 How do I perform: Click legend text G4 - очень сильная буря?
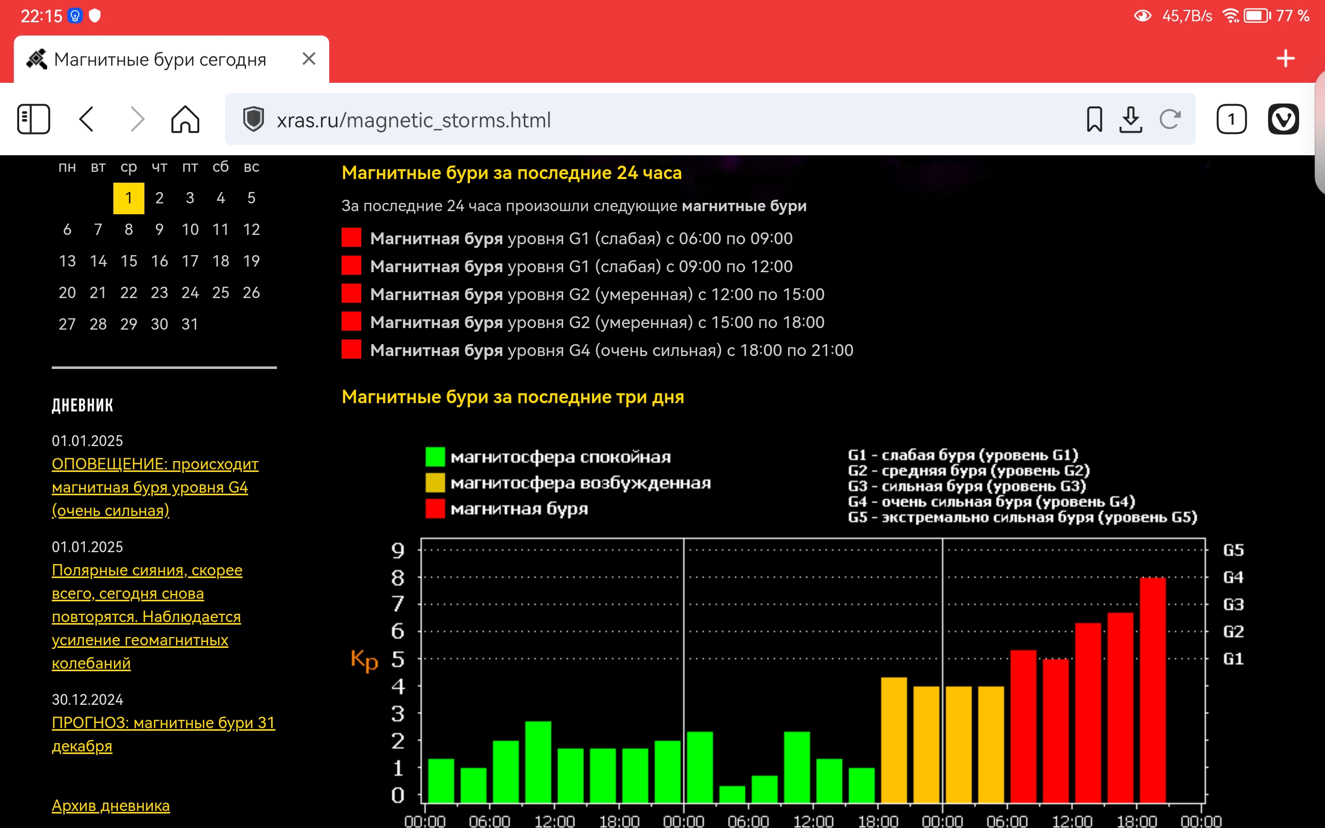point(991,501)
